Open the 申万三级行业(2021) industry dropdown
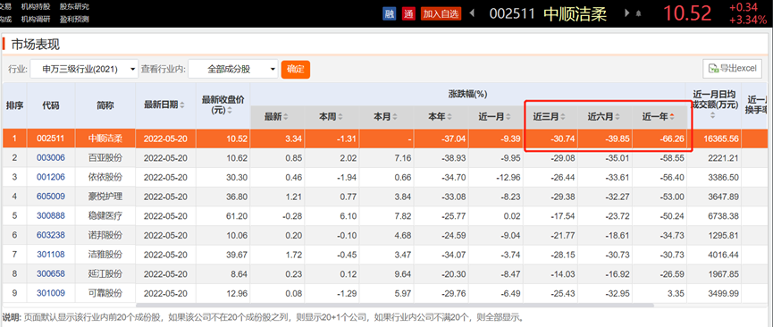The image size is (773, 327). coord(84,70)
